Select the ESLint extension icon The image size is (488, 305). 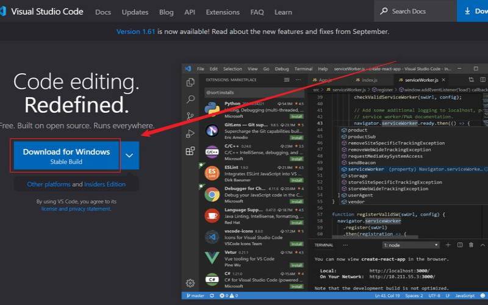pyautogui.click(x=212, y=173)
